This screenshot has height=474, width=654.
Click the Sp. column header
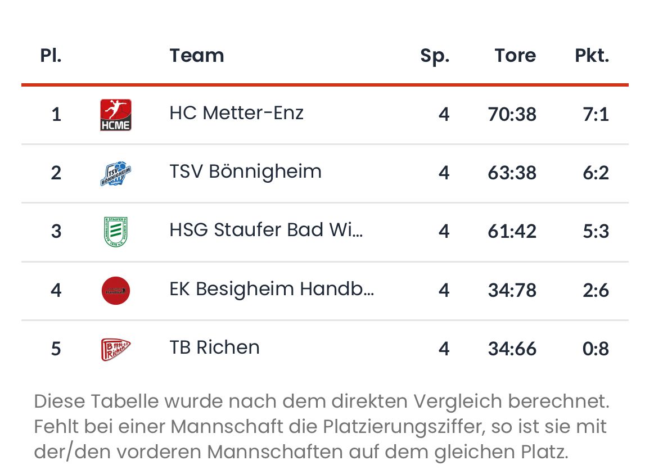[x=435, y=56]
